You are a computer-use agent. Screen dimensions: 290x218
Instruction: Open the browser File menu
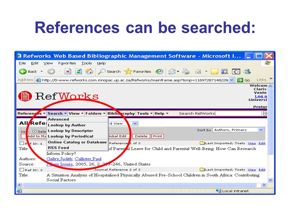click(x=22, y=63)
